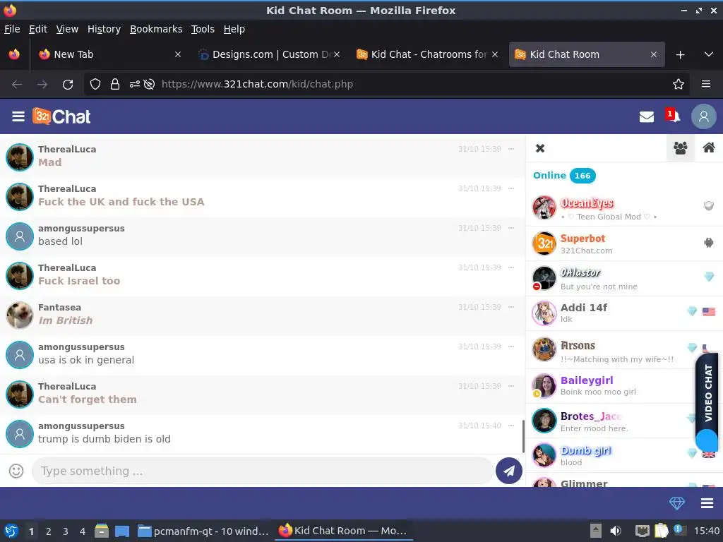Close the right-hand user list panel
The image size is (723, 542).
click(x=540, y=148)
